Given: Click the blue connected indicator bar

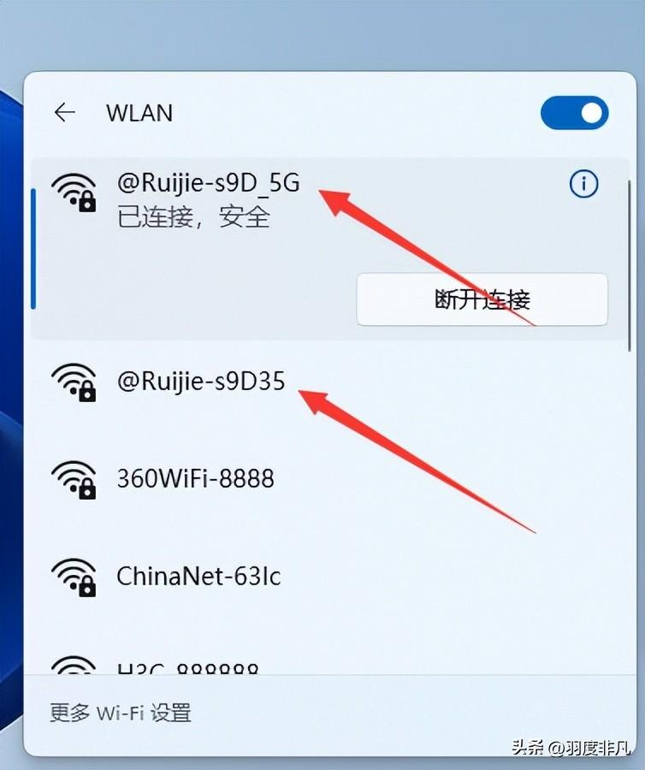Looking at the screenshot, I should click(33, 248).
